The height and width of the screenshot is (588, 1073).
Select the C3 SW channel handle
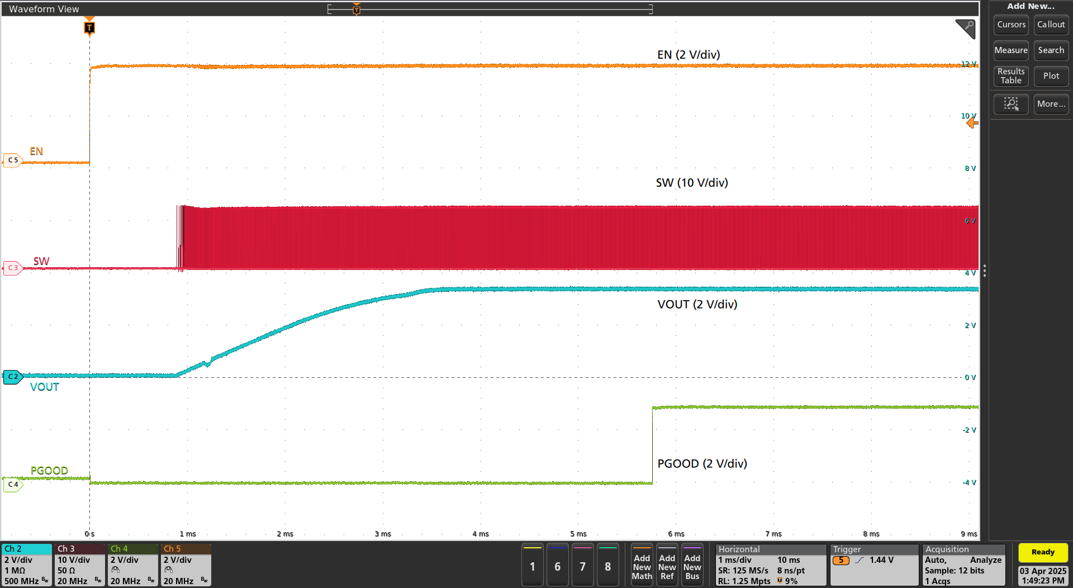point(12,268)
